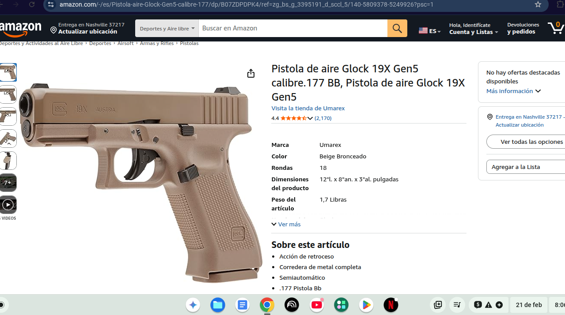Open the Play Store shelf icon
Viewport: 565px width, 315px height.
[366, 305]
